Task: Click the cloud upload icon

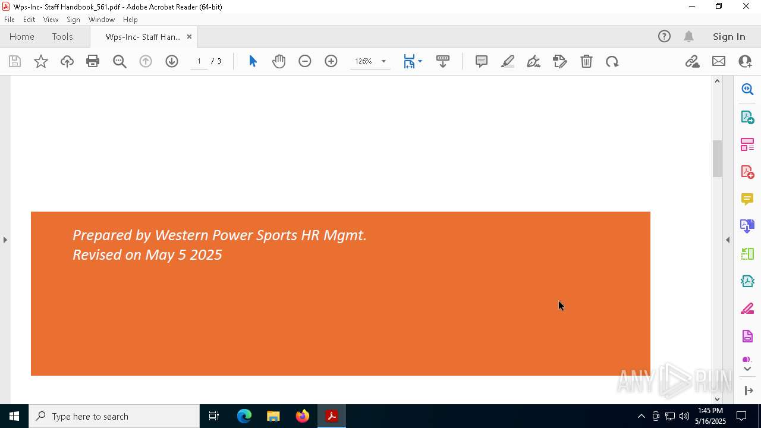Action: (x=67, y=61)
